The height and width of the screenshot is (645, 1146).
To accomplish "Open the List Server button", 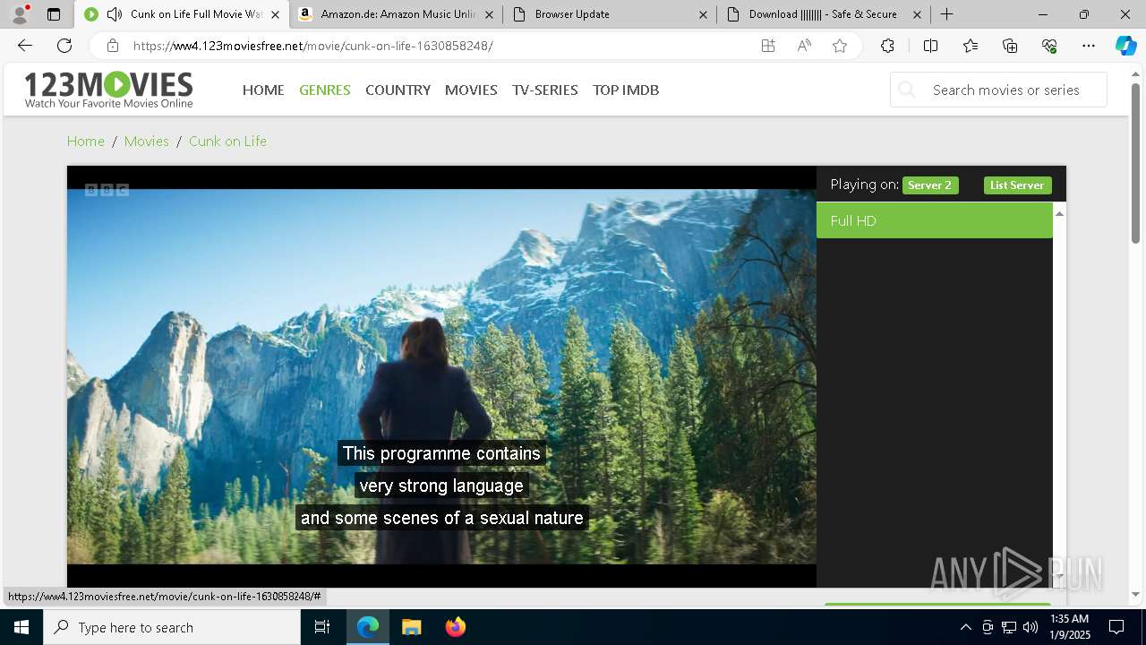I will click(x=1017, y=185).
